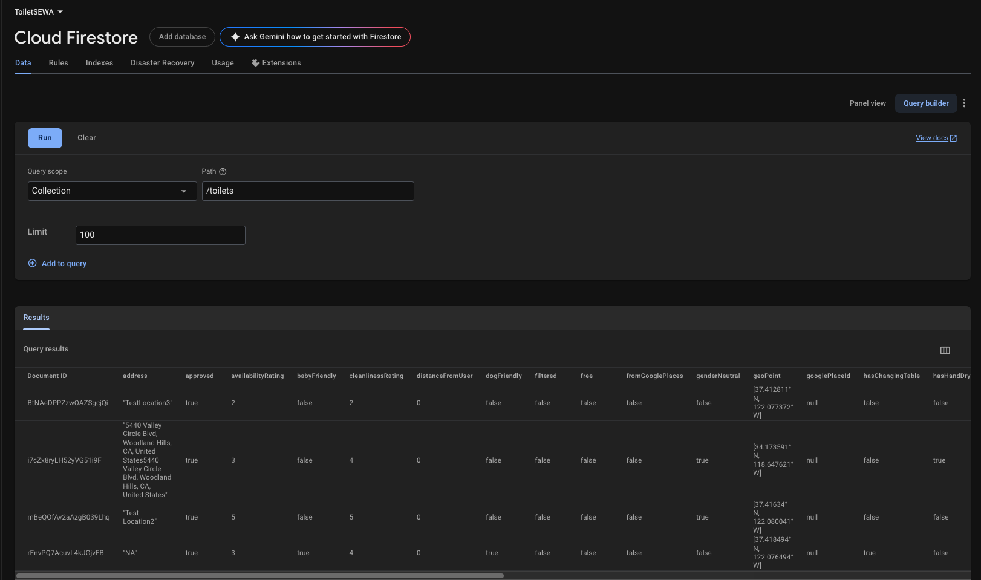The image size is (981, 580).
Task: Select the Query builder view
Action: pos(926,103)
